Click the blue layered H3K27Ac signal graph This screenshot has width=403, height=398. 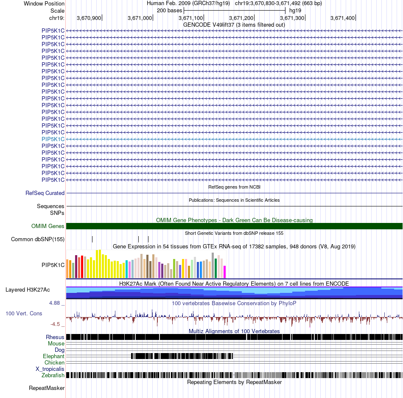click(235, 293)
